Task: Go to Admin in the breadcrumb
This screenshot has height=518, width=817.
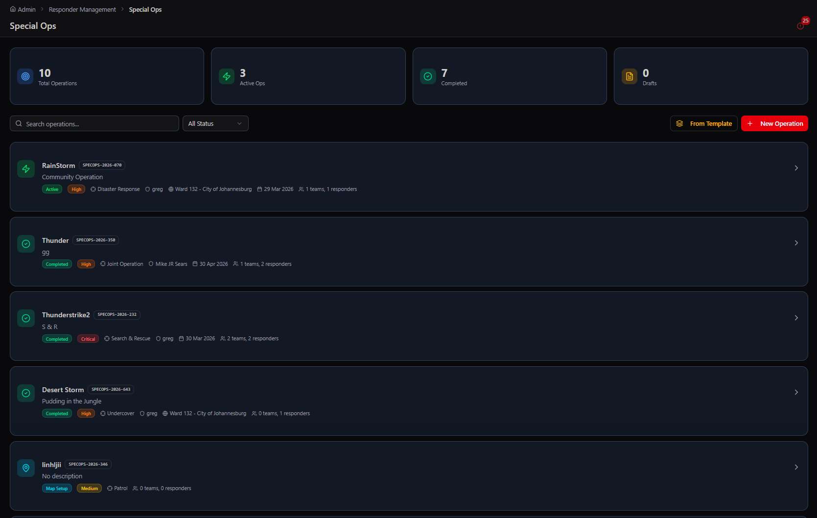Action: pos(26,9)
